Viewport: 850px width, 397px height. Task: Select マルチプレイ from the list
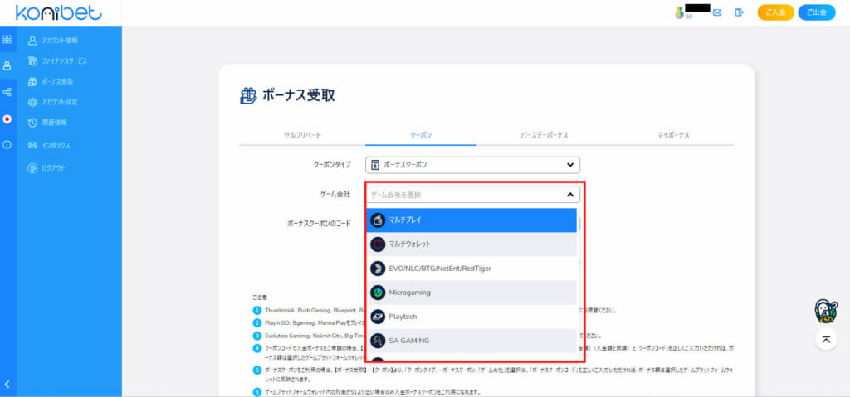click(x=471, y=220)
